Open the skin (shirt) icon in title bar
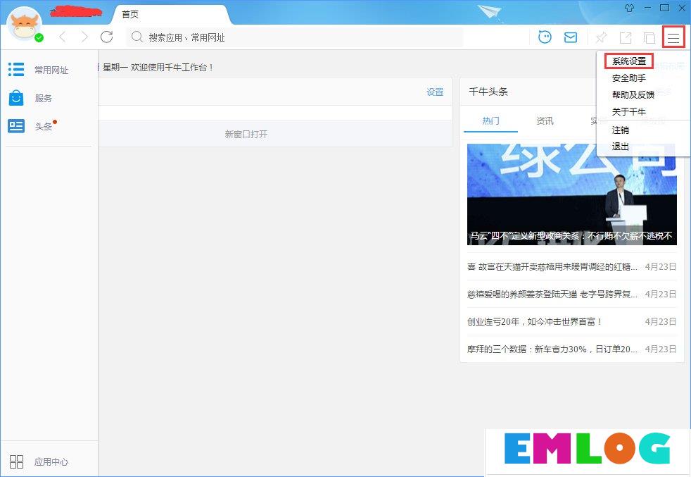 [x=629, y=8]
